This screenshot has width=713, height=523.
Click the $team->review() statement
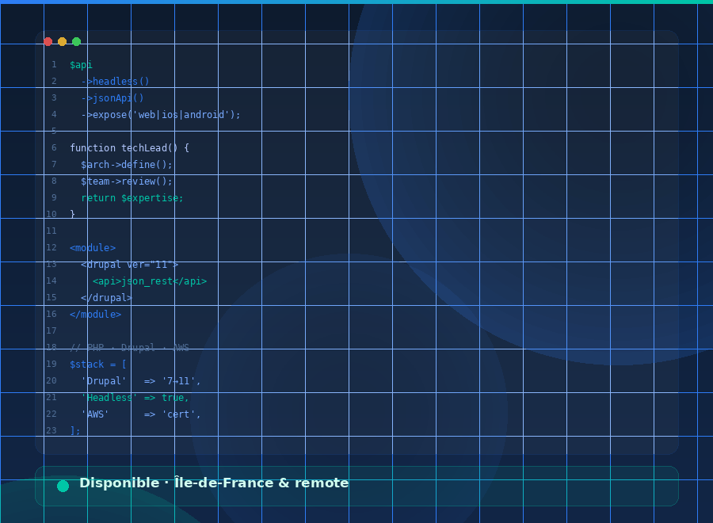coord(127,181)
